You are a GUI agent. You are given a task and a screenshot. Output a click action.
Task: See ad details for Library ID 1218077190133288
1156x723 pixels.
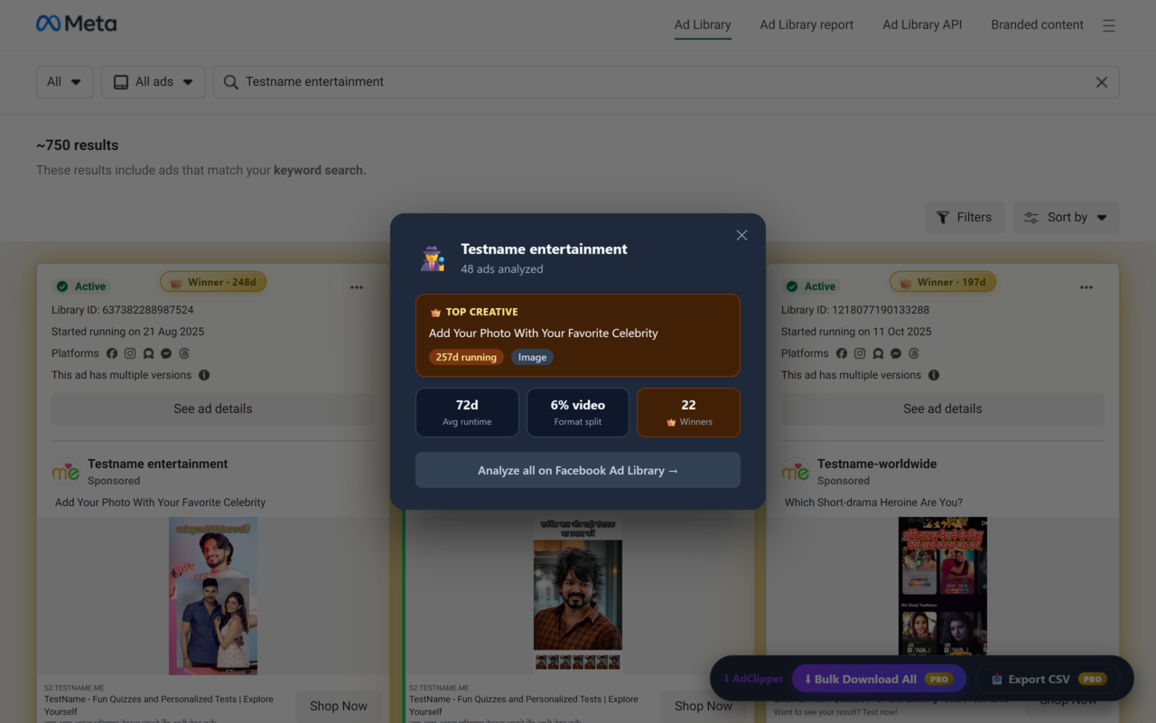pos(943,408)
